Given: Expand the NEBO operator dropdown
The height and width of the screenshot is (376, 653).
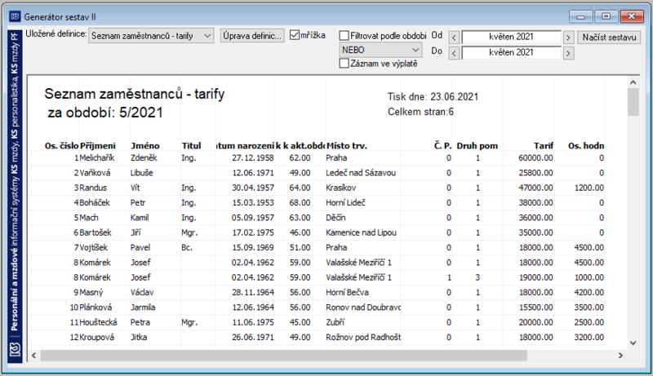Looking at the screenshot, I should [x=415, y=50].
